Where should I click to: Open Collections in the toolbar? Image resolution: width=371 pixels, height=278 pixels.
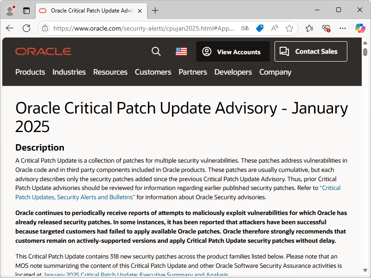(x=309, y=28)
